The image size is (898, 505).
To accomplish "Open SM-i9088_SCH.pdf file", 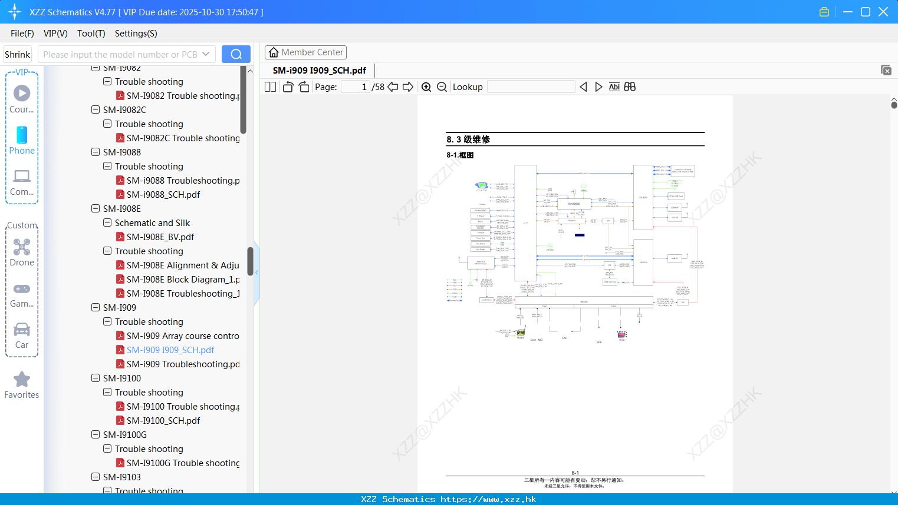I will pos(163,194).
